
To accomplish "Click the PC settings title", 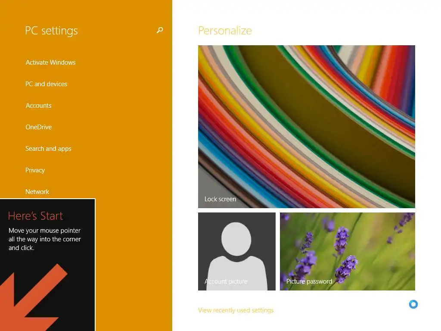I will [x=51, y=31].
